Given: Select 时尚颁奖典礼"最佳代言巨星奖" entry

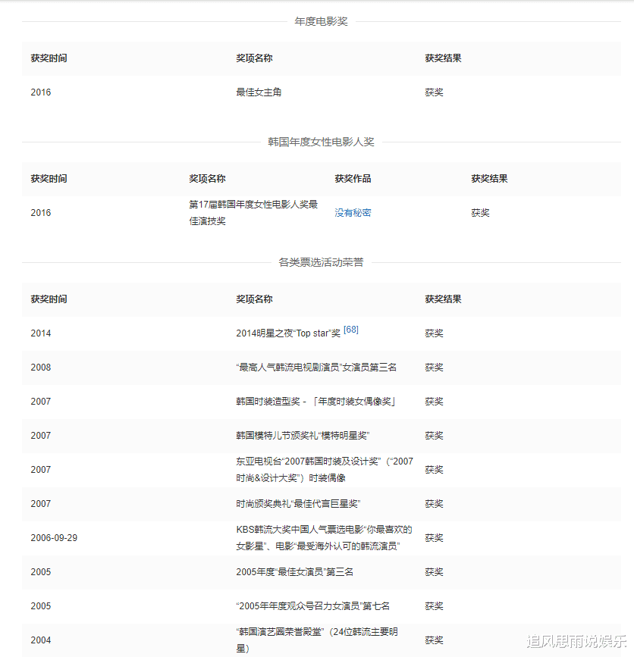Looking at the screenshot, I should tap(298, 504).
